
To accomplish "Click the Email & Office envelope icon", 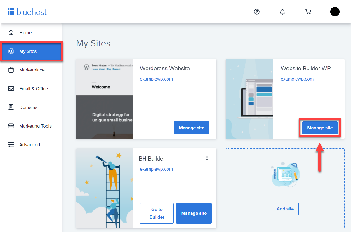I will [x=11, y=88].
